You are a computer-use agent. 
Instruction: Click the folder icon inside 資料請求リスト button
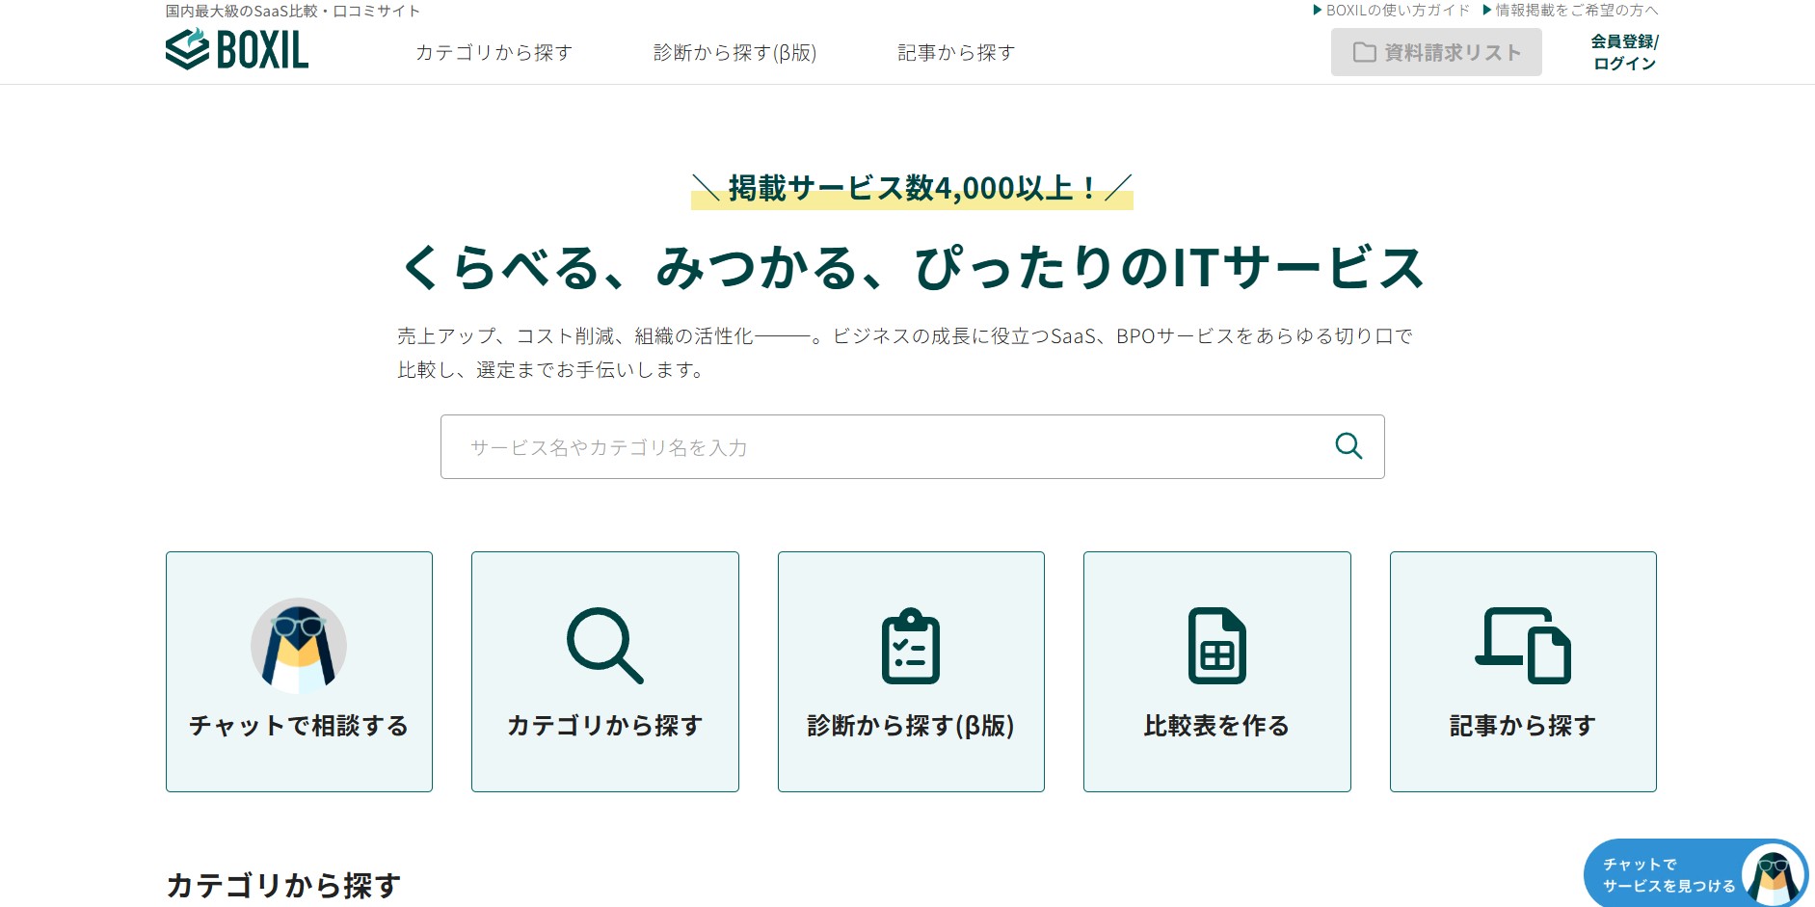point(1363,52)
